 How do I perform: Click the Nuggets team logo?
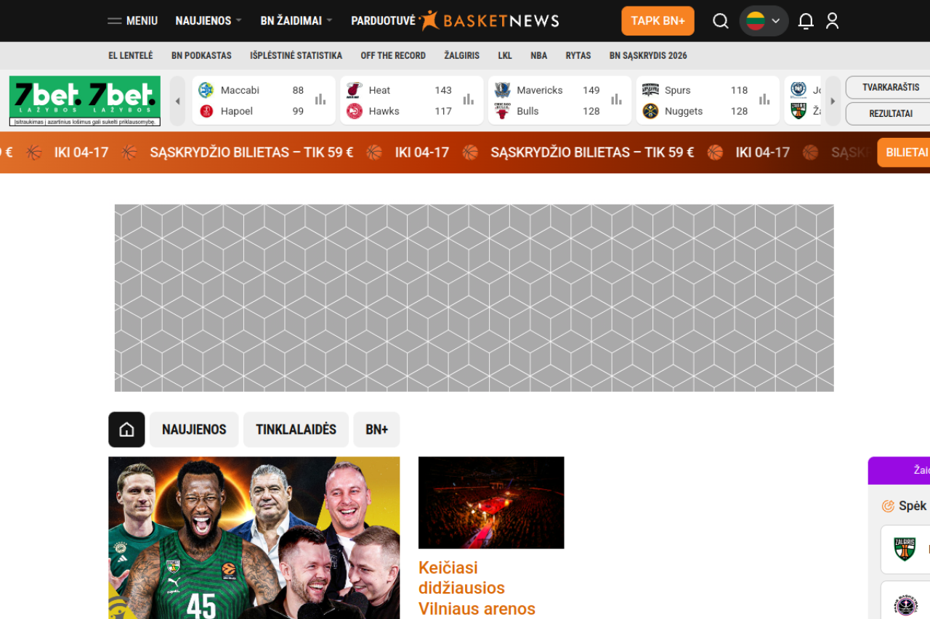650,111
